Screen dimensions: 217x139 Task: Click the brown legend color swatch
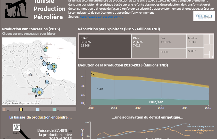pos(4,109)
